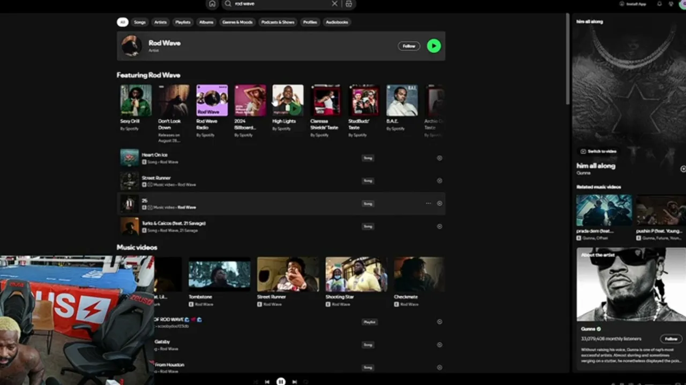Open Gunna artist link under now playing
Screen dimensions: 686x385
[x=583, y=173]
